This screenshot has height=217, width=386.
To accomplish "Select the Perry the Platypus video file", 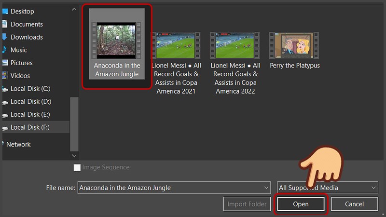I will [294, 46].
